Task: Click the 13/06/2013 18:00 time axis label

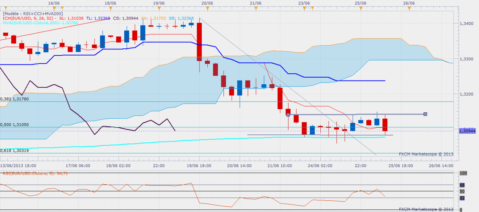Action: [18, 165]
